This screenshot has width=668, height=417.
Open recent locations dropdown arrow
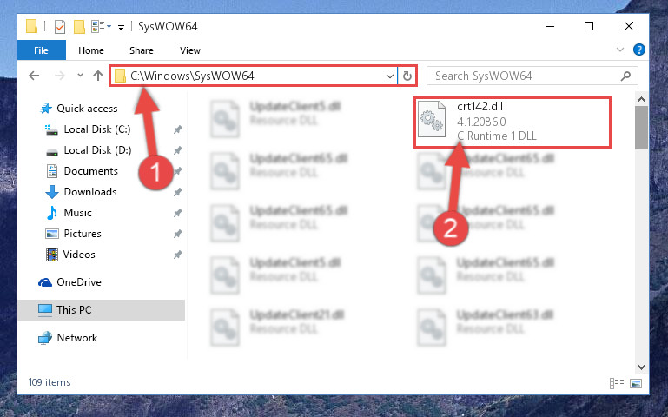[x=80, y=76]
